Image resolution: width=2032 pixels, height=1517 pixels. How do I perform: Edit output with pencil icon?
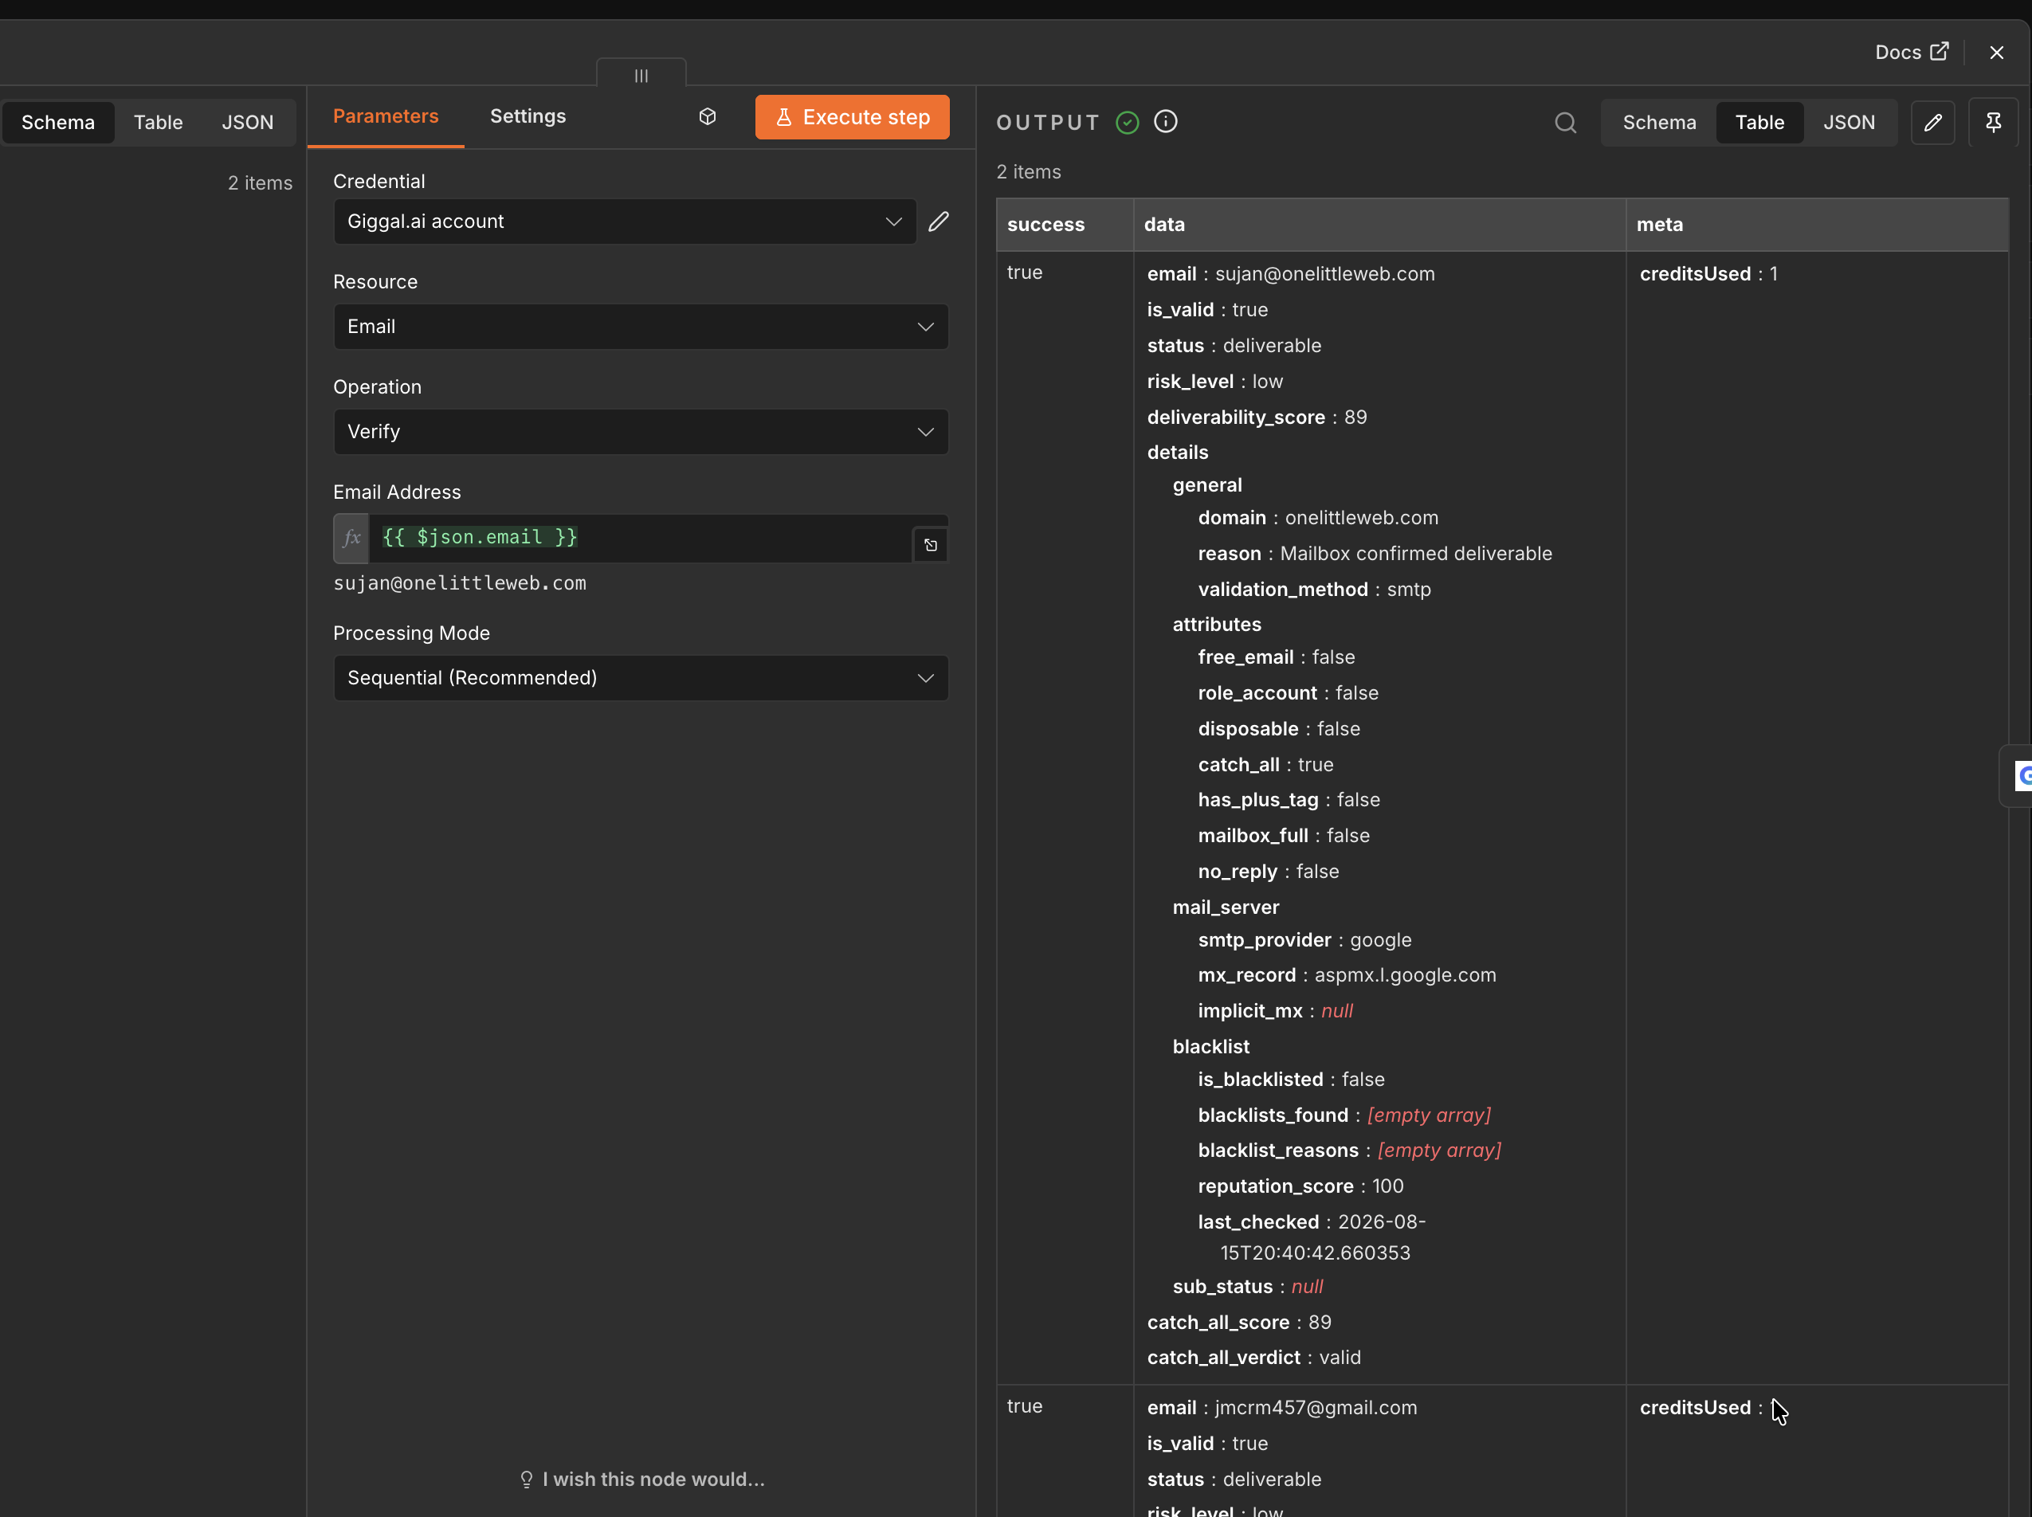click(1933, 122)
